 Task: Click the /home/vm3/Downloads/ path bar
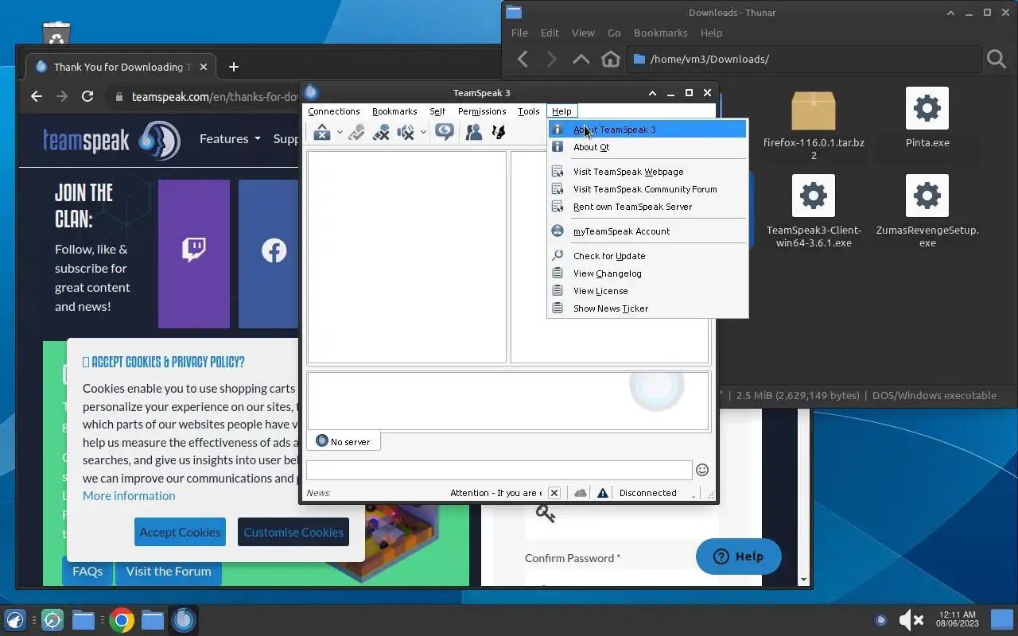point(803,59)
